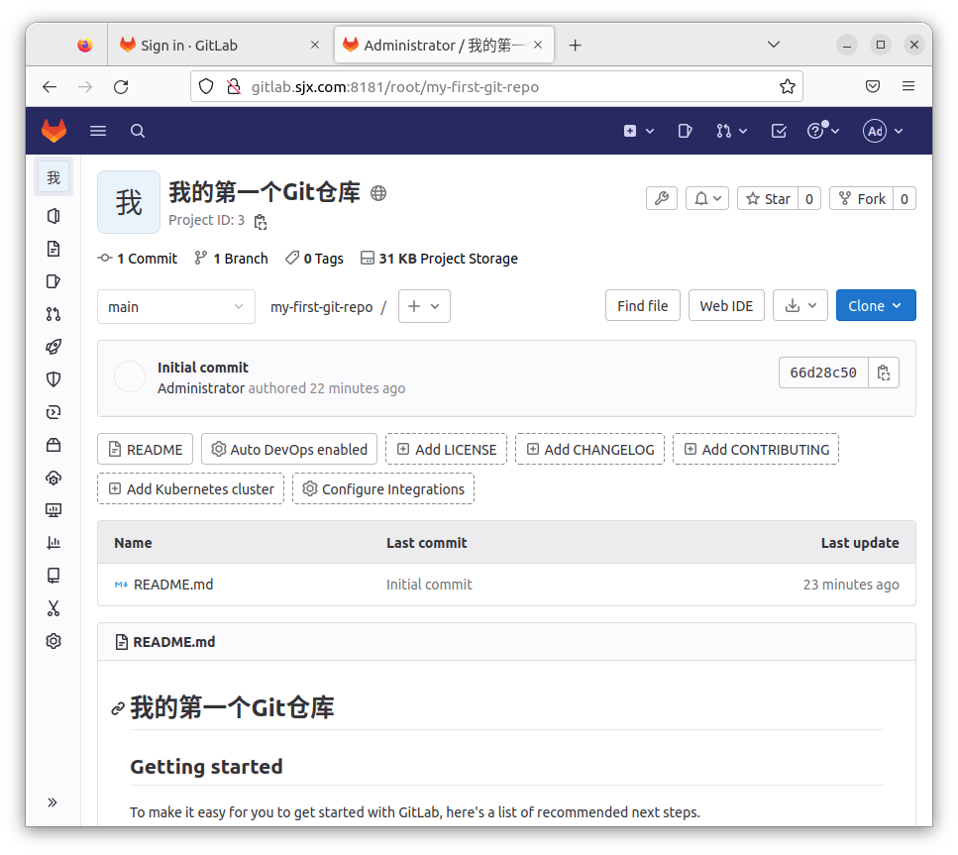Copy project ID with clipboard icon
Screen dimensions: 958x855
point(261,221)
